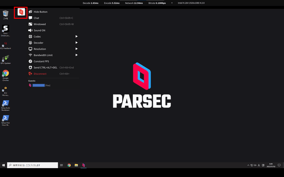
Task: Open the Recycle Bin desktop icon
Action: [5, 15]
